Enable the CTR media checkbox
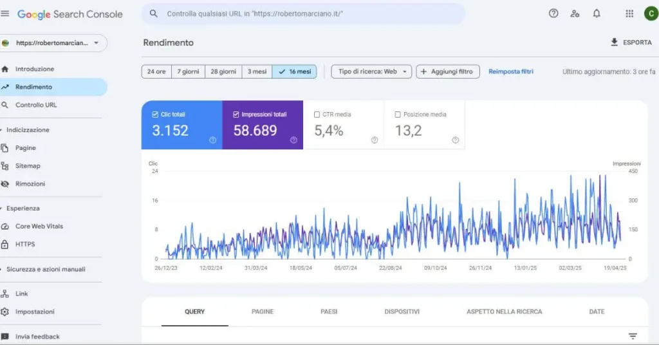Viewport: 659px width, 345px height. coord(317,115)
